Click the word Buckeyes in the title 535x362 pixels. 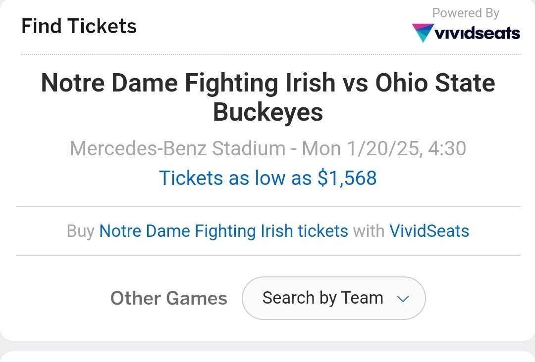pyautogui.click(x=267, y=112)
